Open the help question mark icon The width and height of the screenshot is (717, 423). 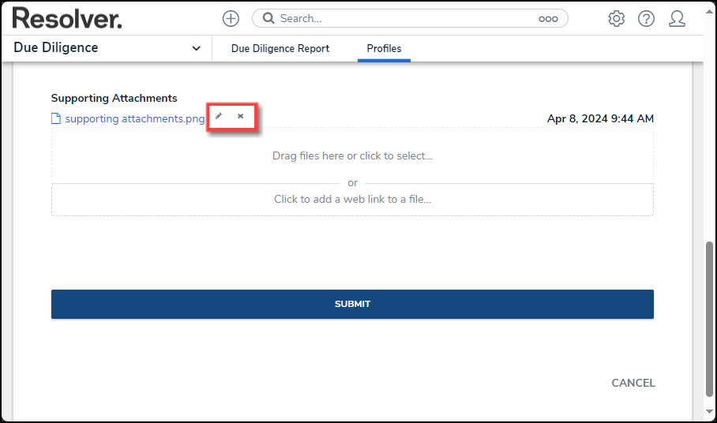tap(646, 19)
